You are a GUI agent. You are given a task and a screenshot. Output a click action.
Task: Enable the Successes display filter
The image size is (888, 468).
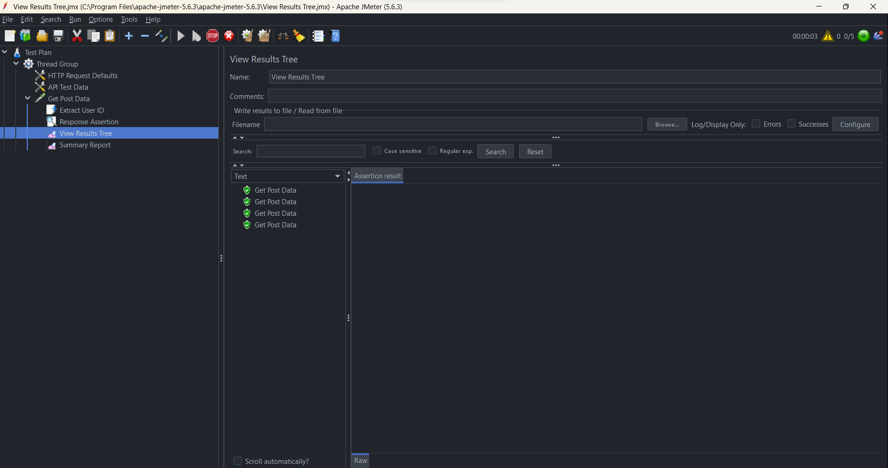[x=791, y=124]
